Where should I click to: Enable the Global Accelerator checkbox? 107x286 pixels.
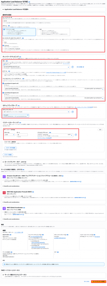pos(3,212)
